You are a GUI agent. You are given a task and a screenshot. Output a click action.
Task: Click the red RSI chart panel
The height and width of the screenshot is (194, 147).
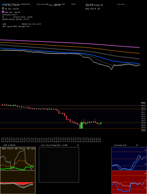(x=129, y=182)
